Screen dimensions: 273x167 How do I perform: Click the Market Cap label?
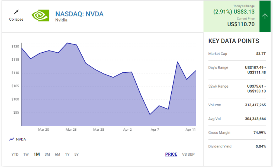coord(217,54)
